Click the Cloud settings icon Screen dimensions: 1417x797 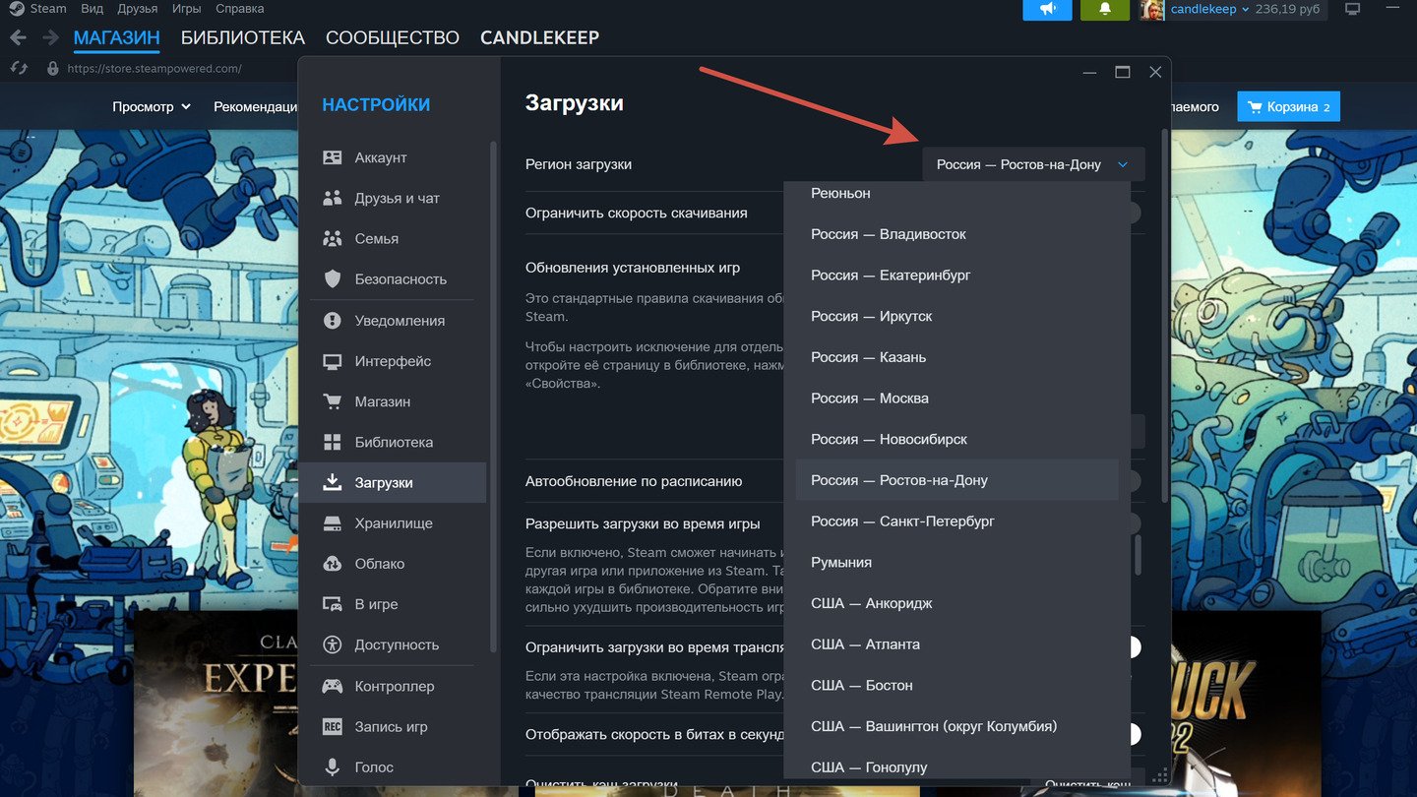333,564
